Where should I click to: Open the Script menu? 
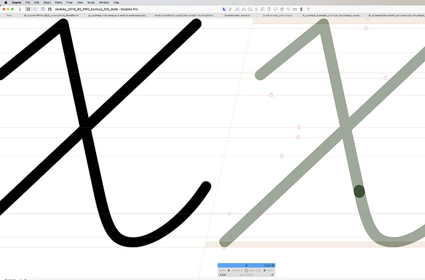[91, 2]
